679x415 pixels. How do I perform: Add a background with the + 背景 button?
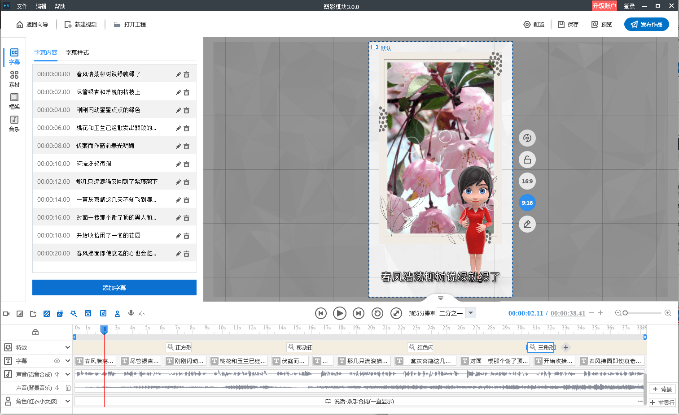coord(663,389)
